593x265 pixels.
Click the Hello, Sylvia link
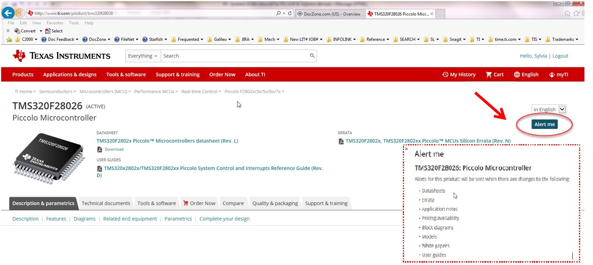point(533,56)
